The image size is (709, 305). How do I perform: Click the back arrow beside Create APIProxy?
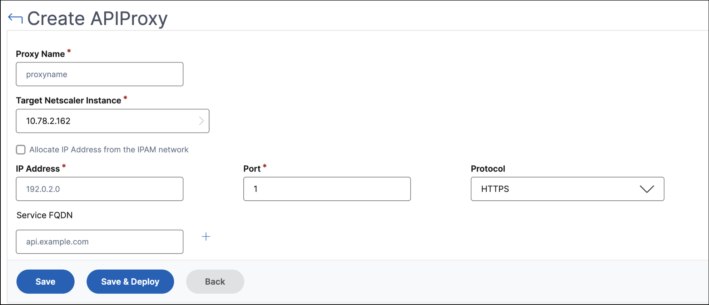click(15, 18)
